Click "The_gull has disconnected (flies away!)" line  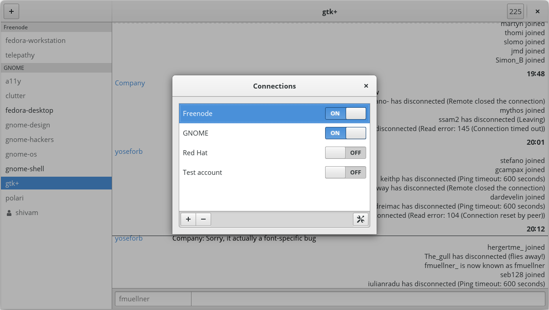485,256
